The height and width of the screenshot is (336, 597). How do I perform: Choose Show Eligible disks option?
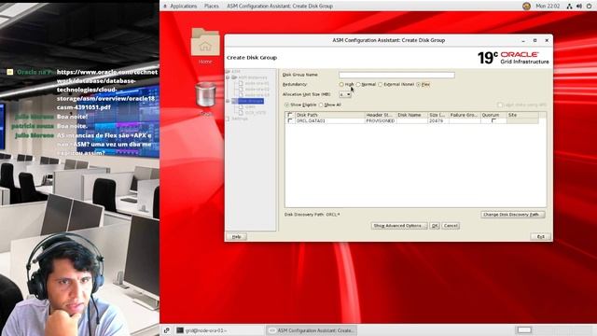(x=286, y=105)
